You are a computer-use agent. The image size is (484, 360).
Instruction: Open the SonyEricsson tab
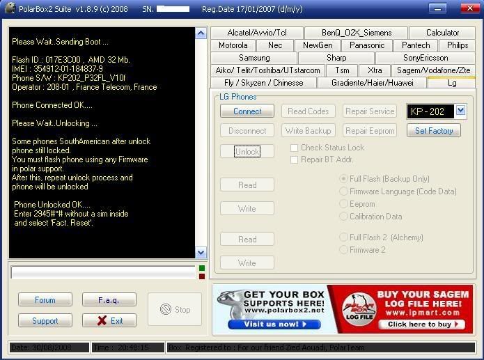tap(426, 58)
